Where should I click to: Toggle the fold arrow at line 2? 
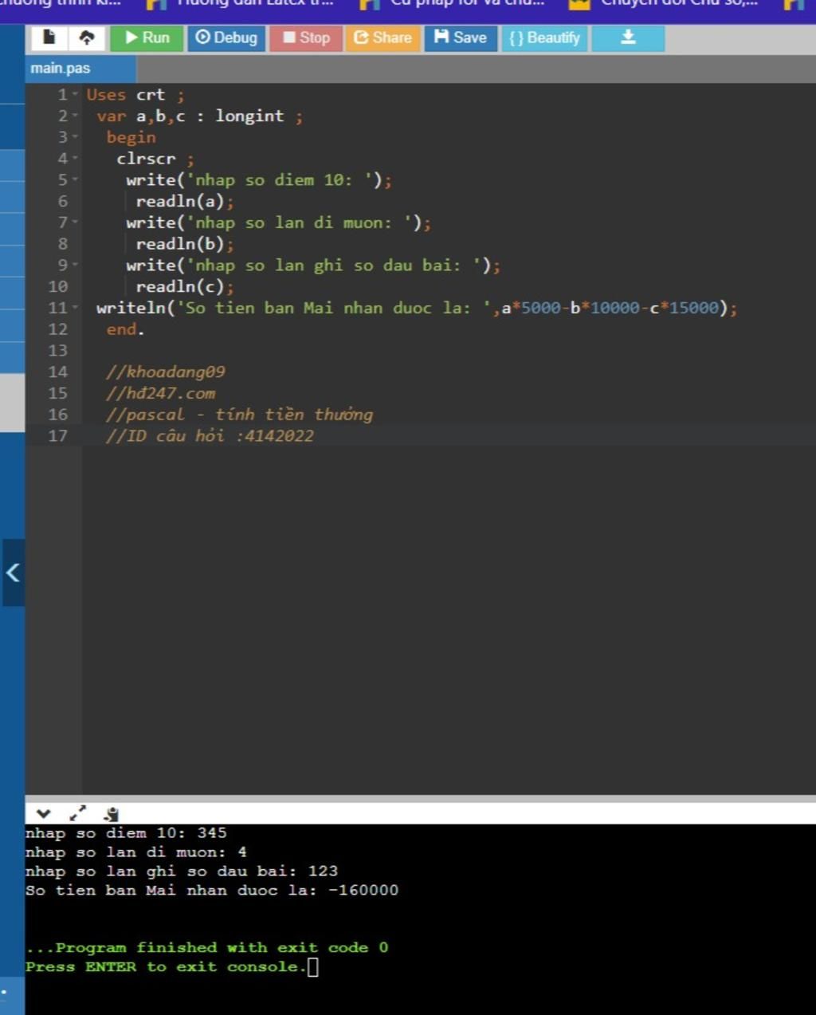(x=76, y=116)
